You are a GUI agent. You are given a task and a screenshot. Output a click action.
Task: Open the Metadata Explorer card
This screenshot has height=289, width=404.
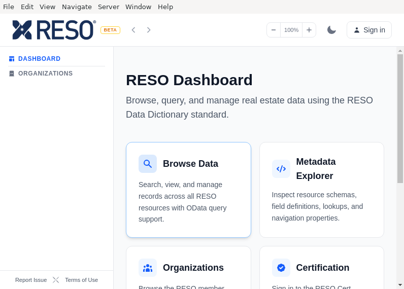pos(322,190)
